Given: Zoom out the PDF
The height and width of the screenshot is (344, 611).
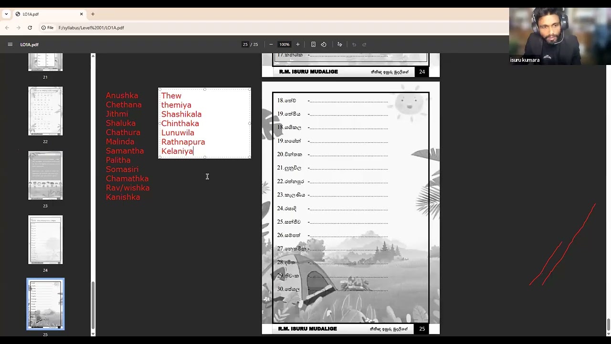Looking at the screenshot, I should [271, 44].
